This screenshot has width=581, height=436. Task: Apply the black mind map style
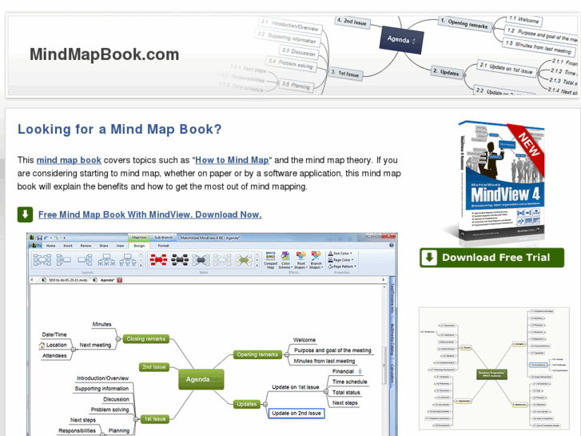coord(180,260)
